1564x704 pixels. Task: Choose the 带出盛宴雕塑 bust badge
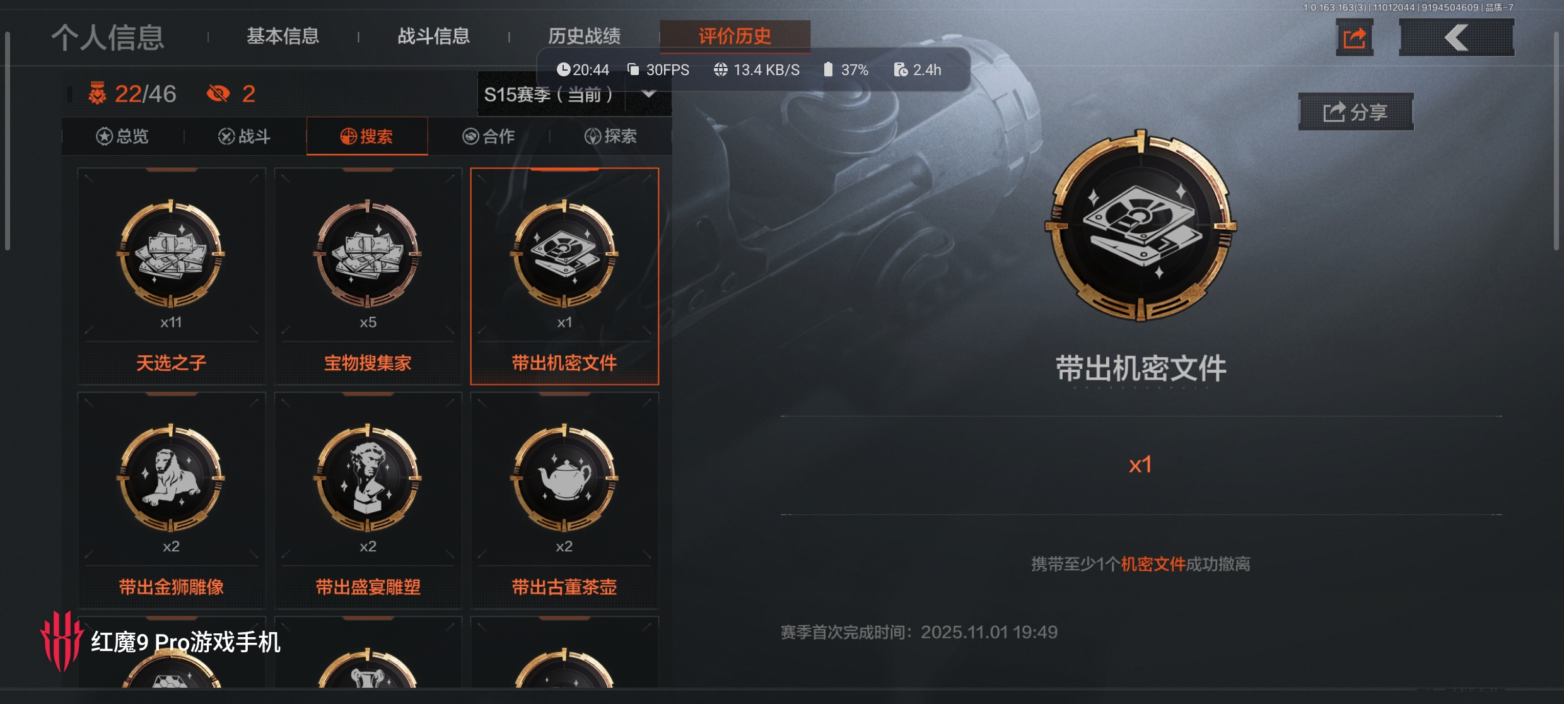coord(368,500)
